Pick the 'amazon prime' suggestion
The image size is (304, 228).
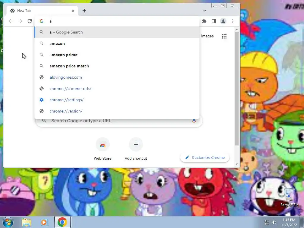click(117, 55)
